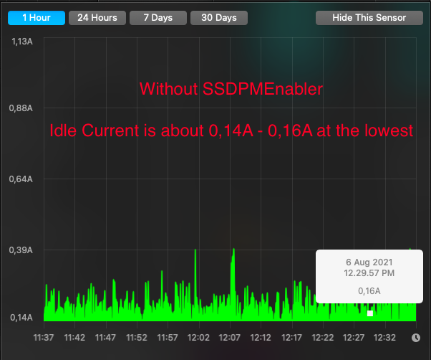Click the 11:57 time label

168,338
